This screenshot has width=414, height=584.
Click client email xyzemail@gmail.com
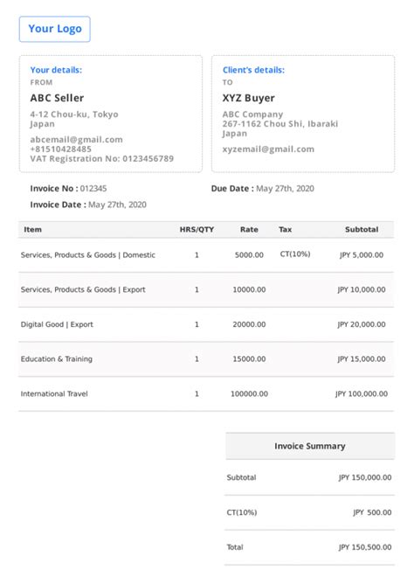pyautogui.click(x=268, y=149)
